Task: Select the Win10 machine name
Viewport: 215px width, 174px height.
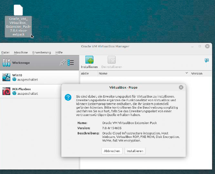Action: point(17,75)
